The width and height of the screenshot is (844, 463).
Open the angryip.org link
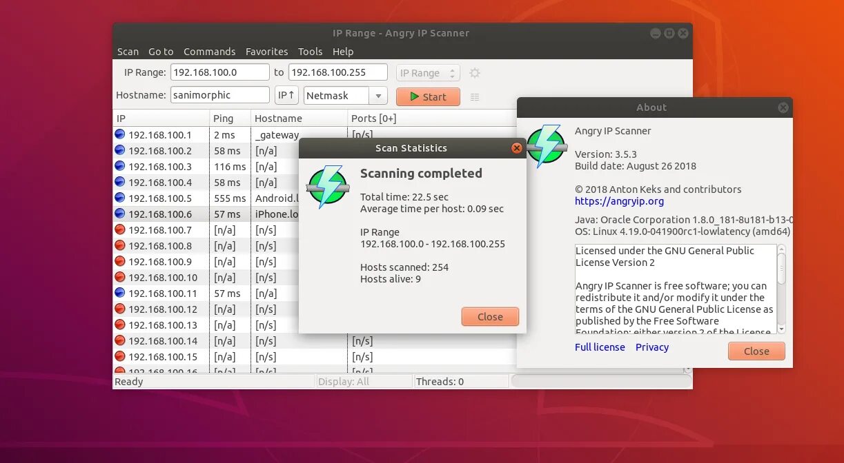pos(619,201)
